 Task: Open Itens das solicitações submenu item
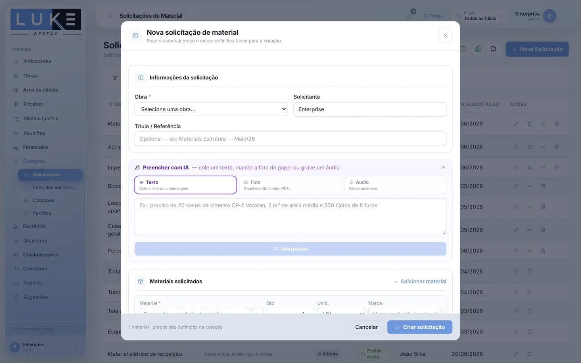tap(50, 188)
